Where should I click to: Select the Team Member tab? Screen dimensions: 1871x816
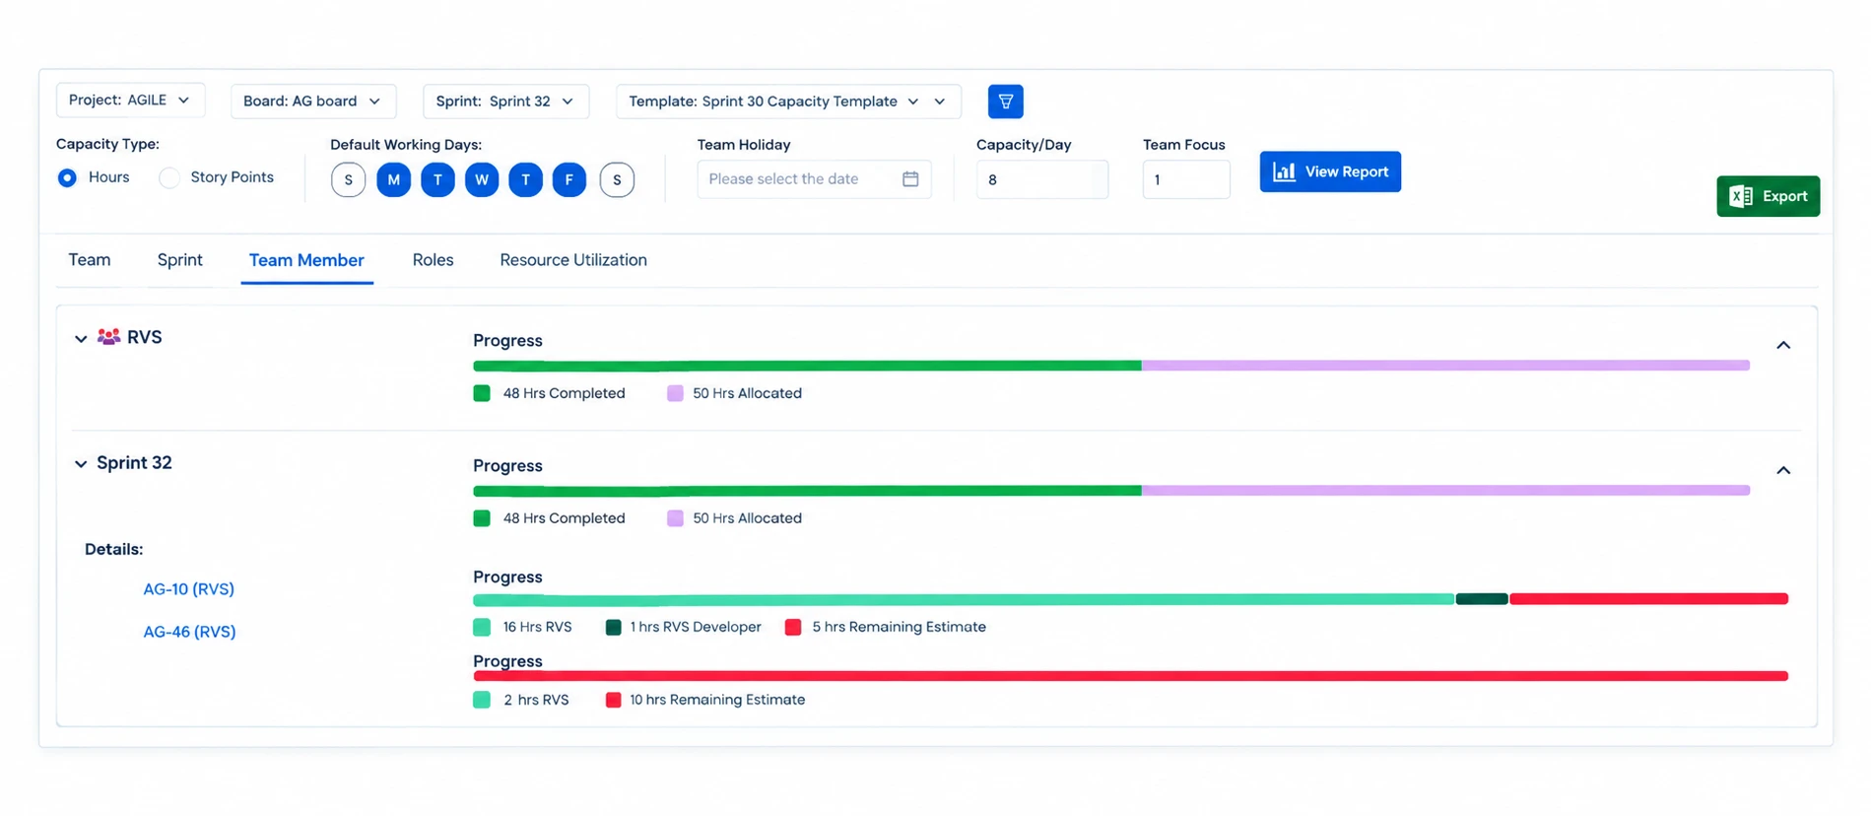(306, 260)
